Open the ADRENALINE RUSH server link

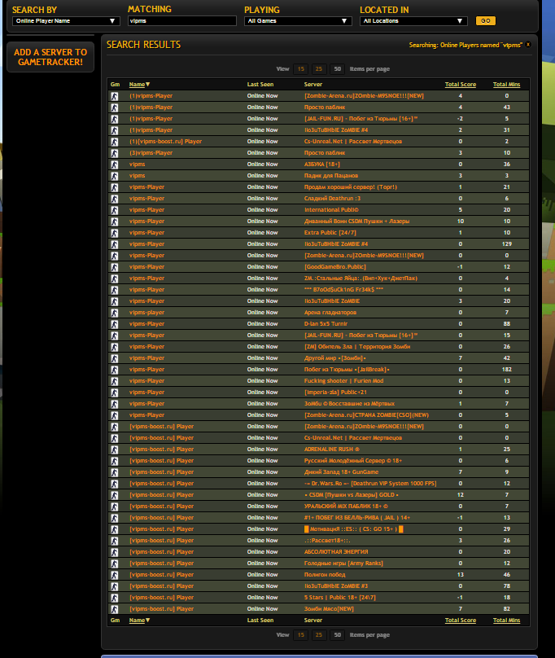[x=332, y=449]
